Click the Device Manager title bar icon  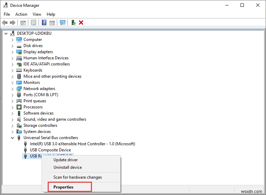pos(5,5)
